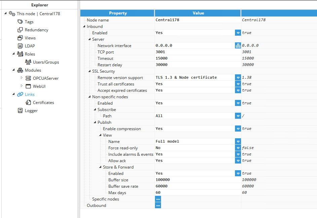Collapse the Non-specific nodes group
The height and width of the screenshot is (218, 317).
click(x=89, y=97)
